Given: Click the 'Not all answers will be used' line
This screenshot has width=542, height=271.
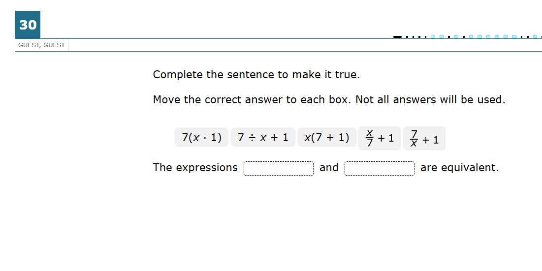Looking at the screenshot, I should click(430, 100).
